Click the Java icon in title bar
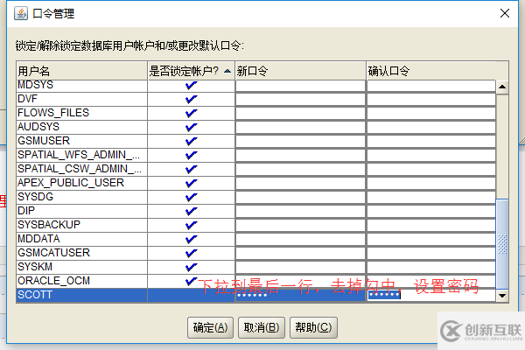Viewport: 525px width, 350px height. pyautogui.click(x=21, y=14)
